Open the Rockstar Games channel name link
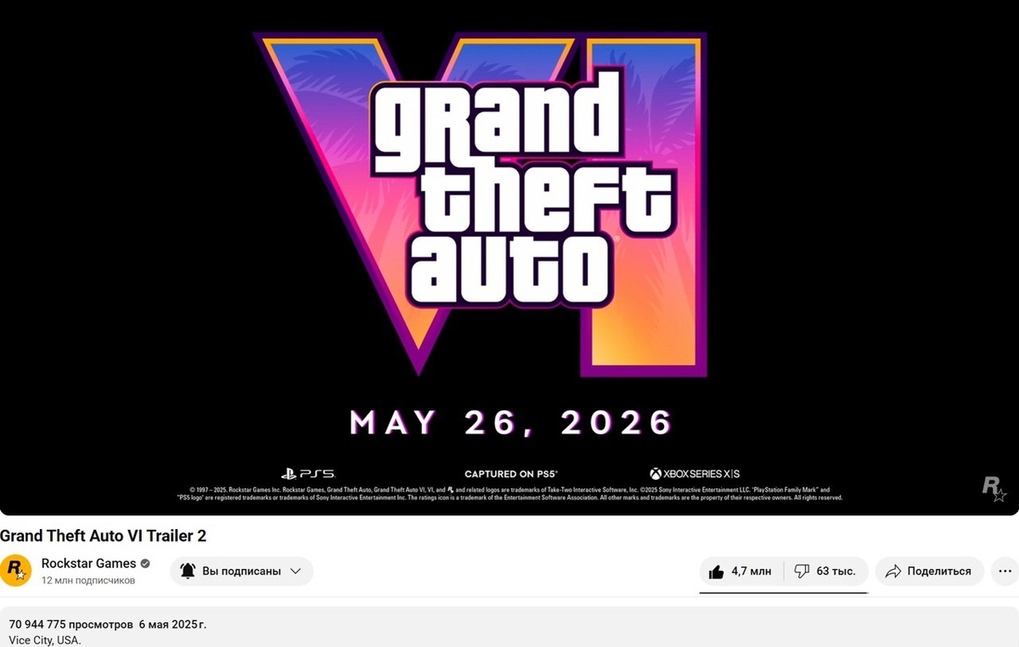The image size is (1019, 647). coord(88,564)
